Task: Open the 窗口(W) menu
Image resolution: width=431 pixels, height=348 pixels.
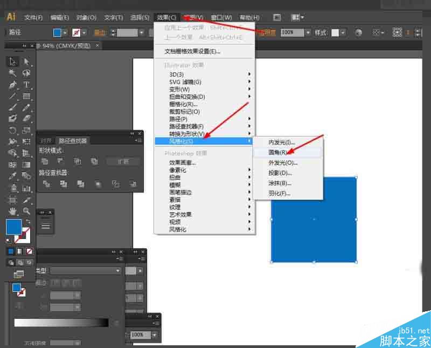Action: (221, 17)
